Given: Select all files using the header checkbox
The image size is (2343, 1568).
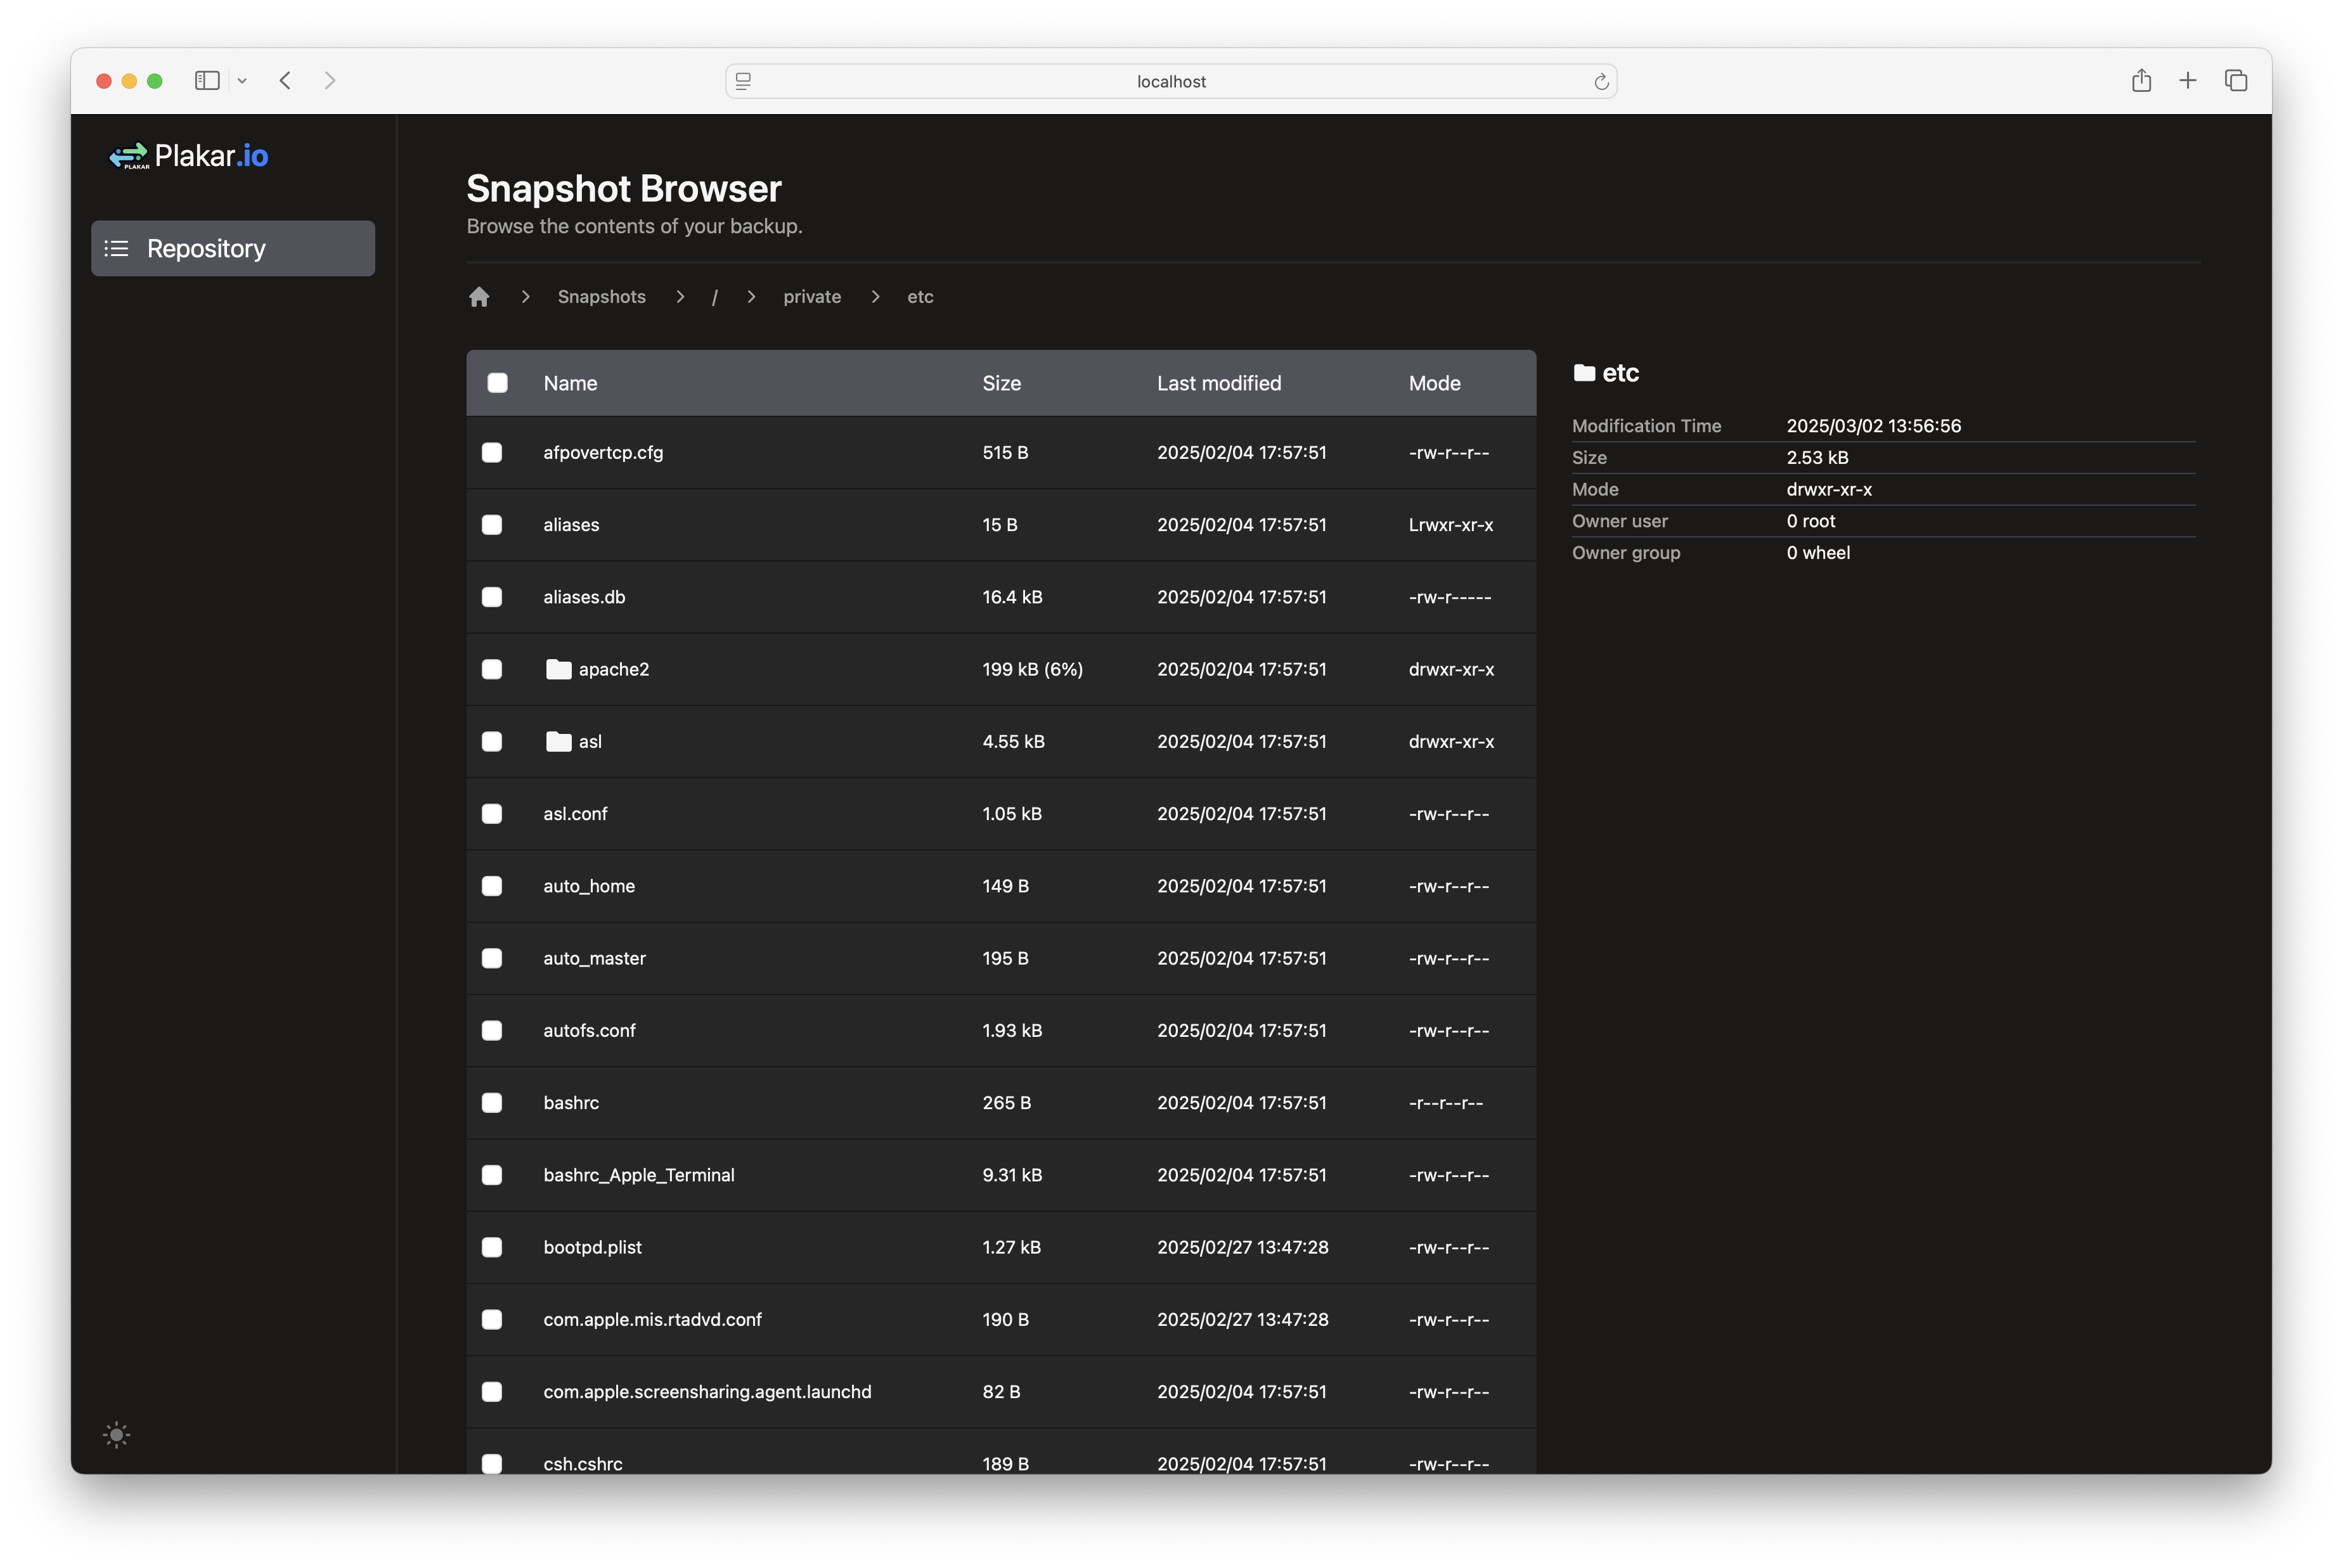Looking at the screenshot, I should pos(498,382).
